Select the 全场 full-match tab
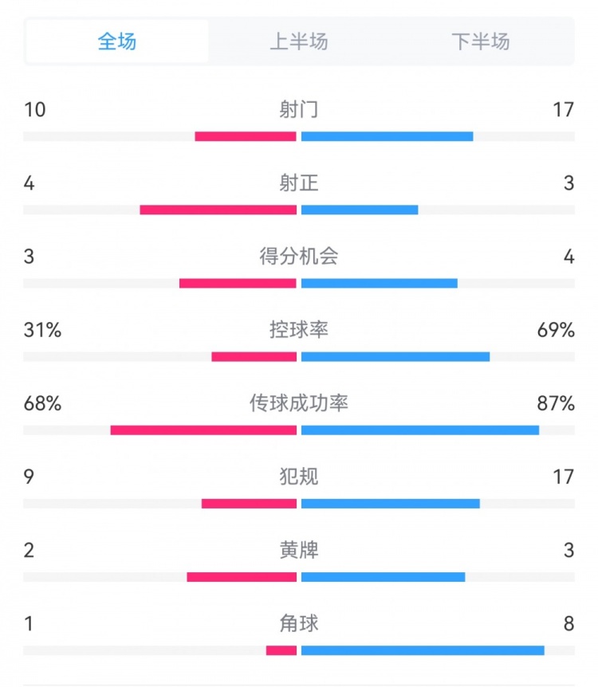Screen dimensions: 598x687 click(117, 41)
